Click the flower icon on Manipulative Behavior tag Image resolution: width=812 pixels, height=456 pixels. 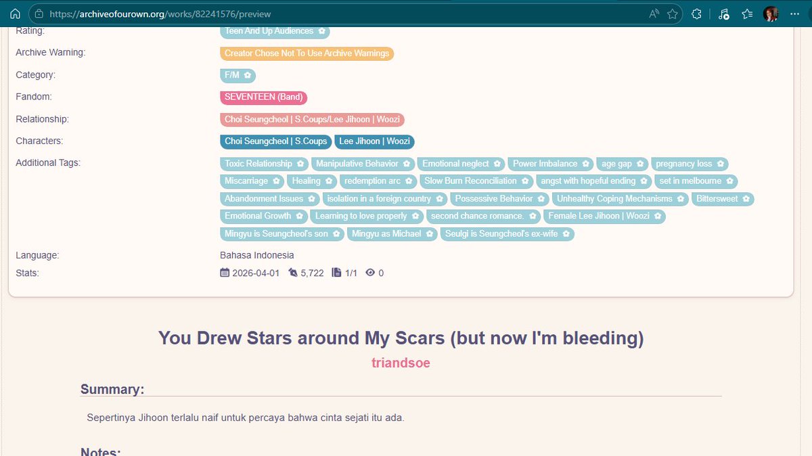pos(407,164)
